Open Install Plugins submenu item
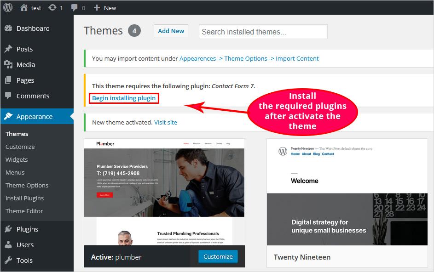Viewport: 434px width, 272px height. click(x=24, y=198)
